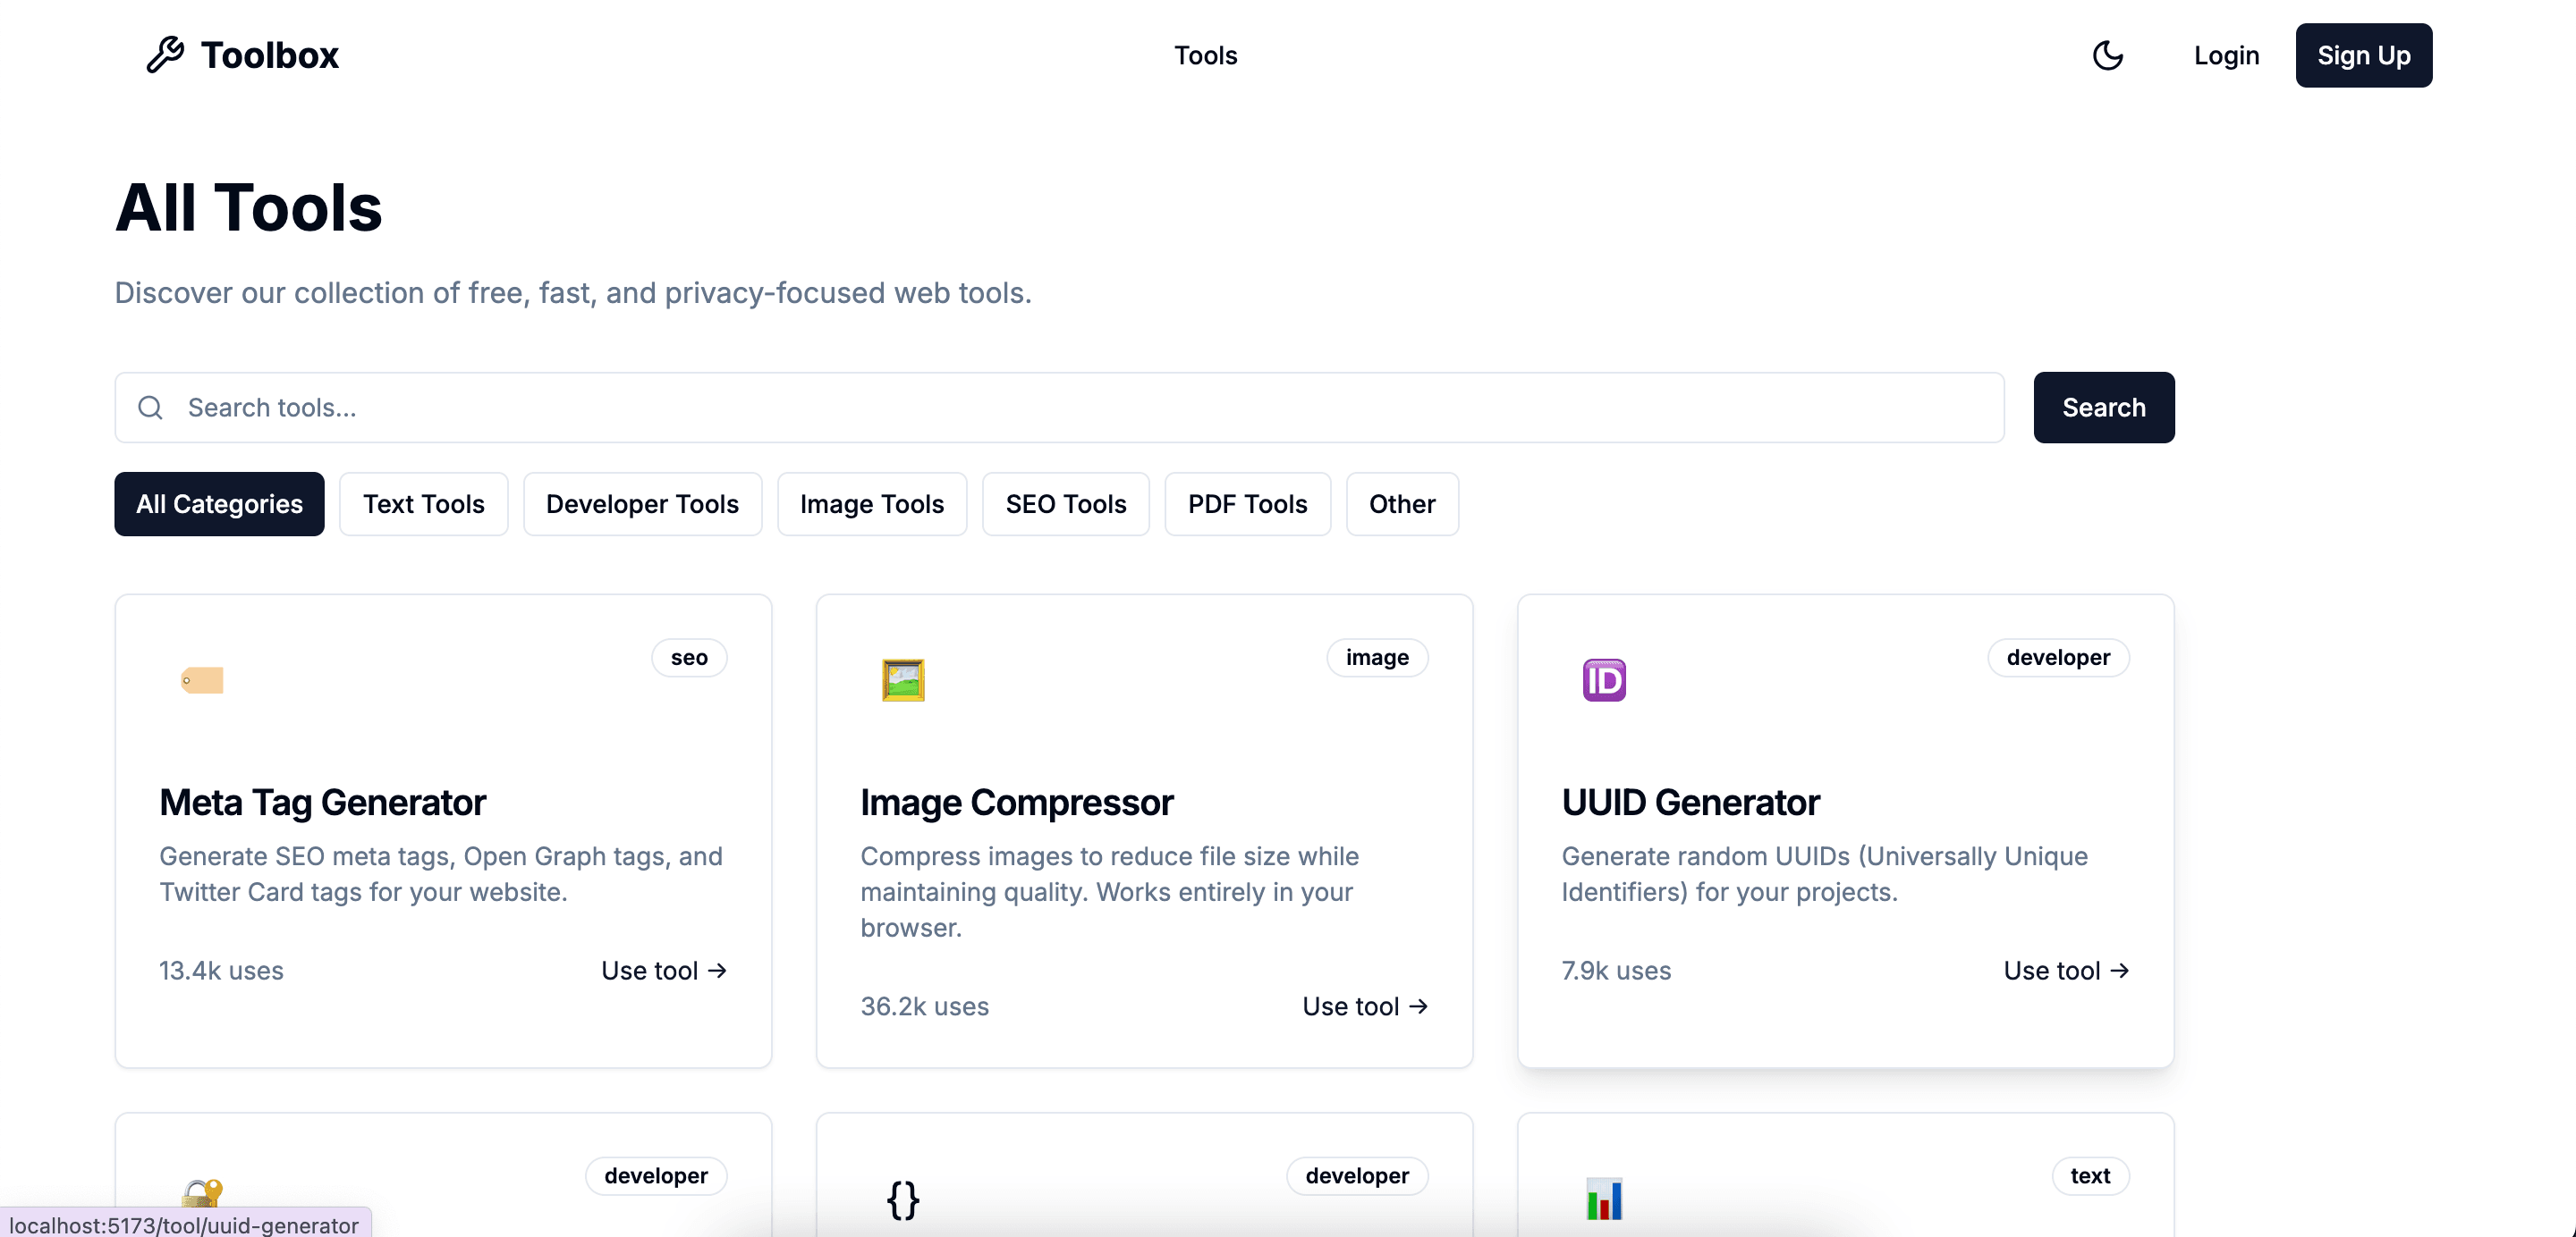Image resolution: width=2576 pixels, height=1237 pixels.
Task: Click the UUID Generator ID icon
Action: pyautogui.click(x=1604, y=680)
